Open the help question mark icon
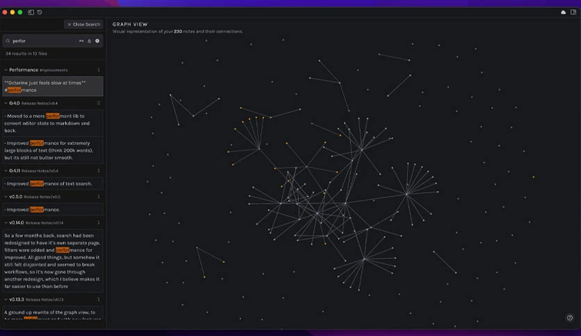 click(569, 317)
